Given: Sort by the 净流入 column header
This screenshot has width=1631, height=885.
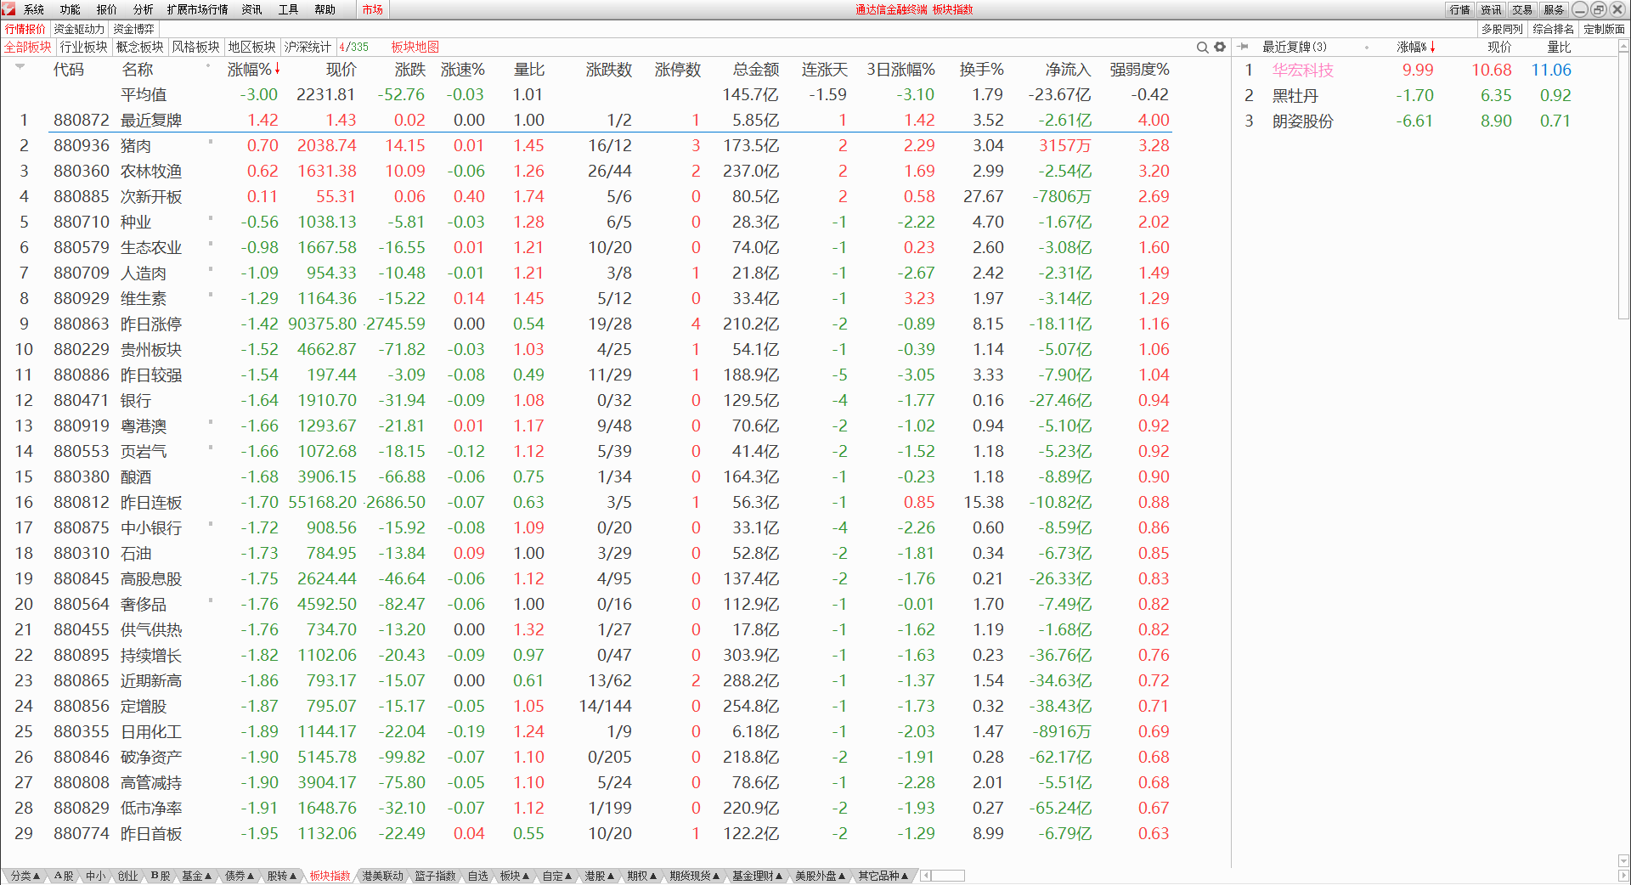Looking at the screenshot, I should [1068, 70].
